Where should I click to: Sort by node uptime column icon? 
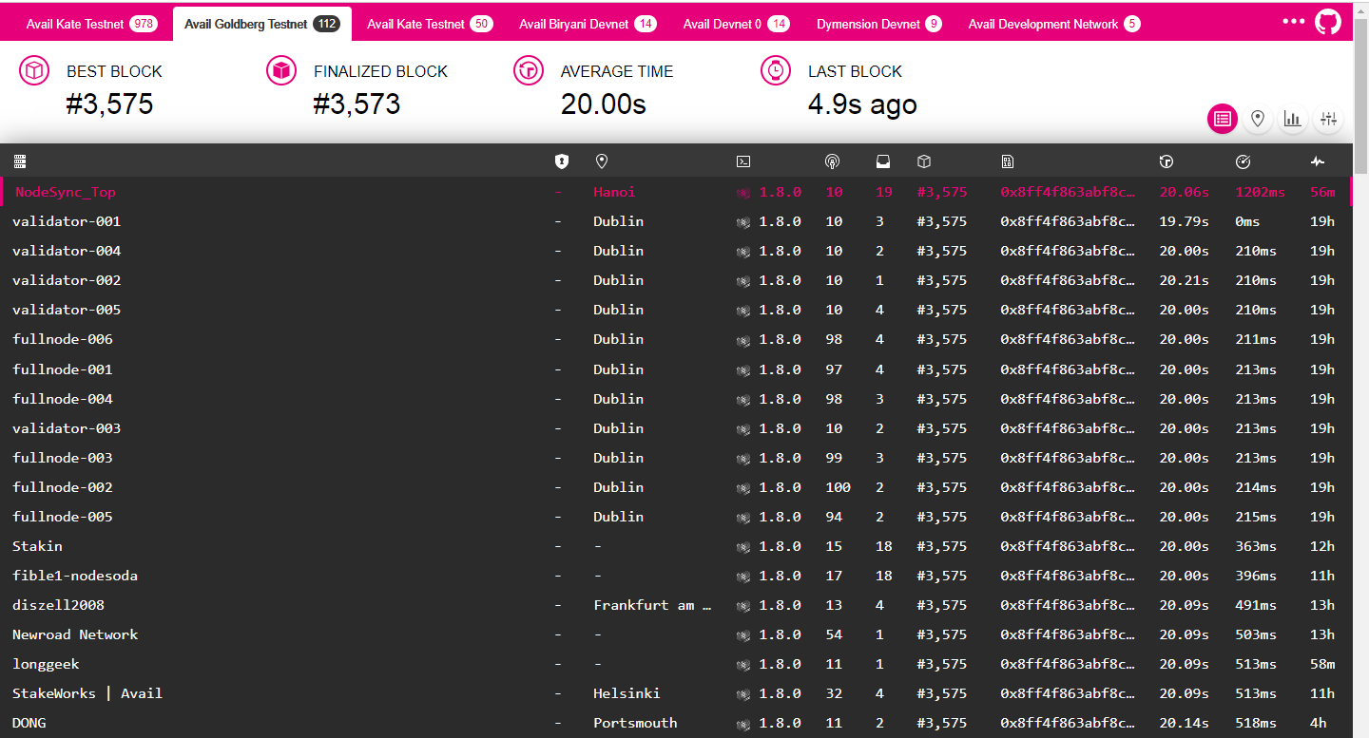1317,162
